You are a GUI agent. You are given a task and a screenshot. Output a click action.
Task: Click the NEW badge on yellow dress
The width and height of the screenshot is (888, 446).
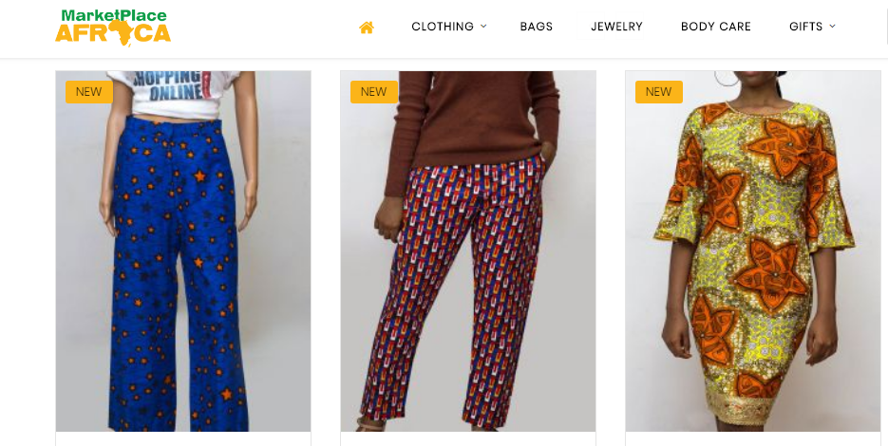coord(658,92)
